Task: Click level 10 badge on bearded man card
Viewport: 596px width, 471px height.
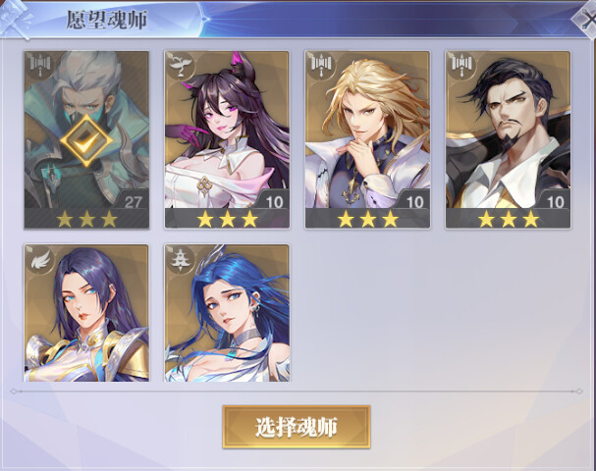Action: [555, 202]
